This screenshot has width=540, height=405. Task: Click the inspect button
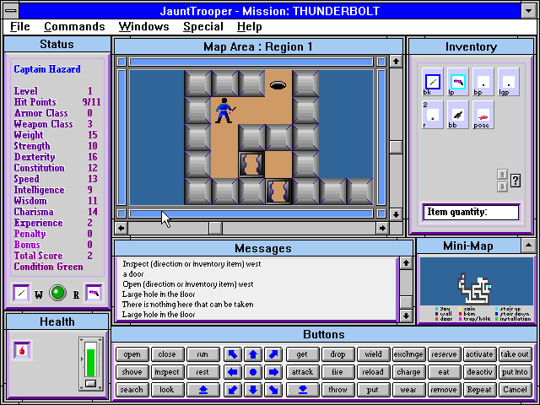167,372
